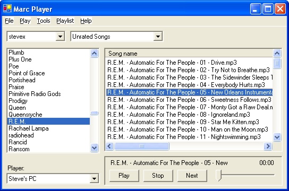
Task: Maximize the Marc Player window
Action: (268, 8)
